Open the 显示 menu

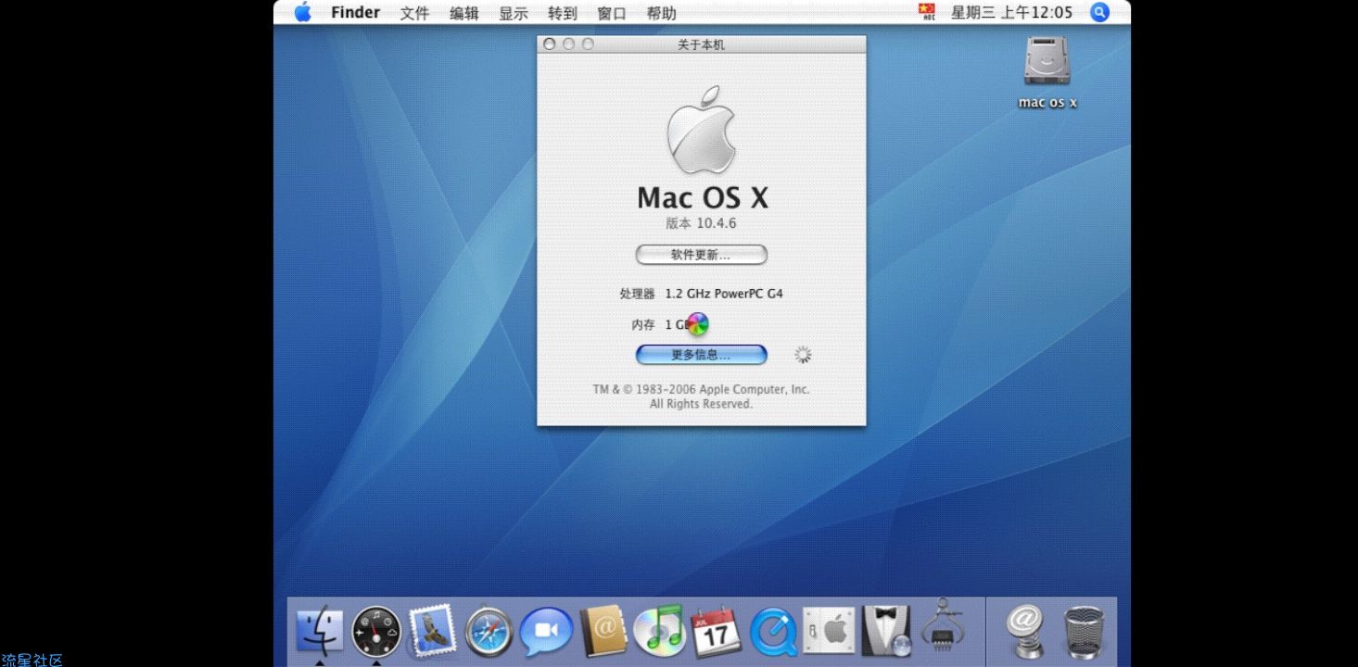[514, 13]
